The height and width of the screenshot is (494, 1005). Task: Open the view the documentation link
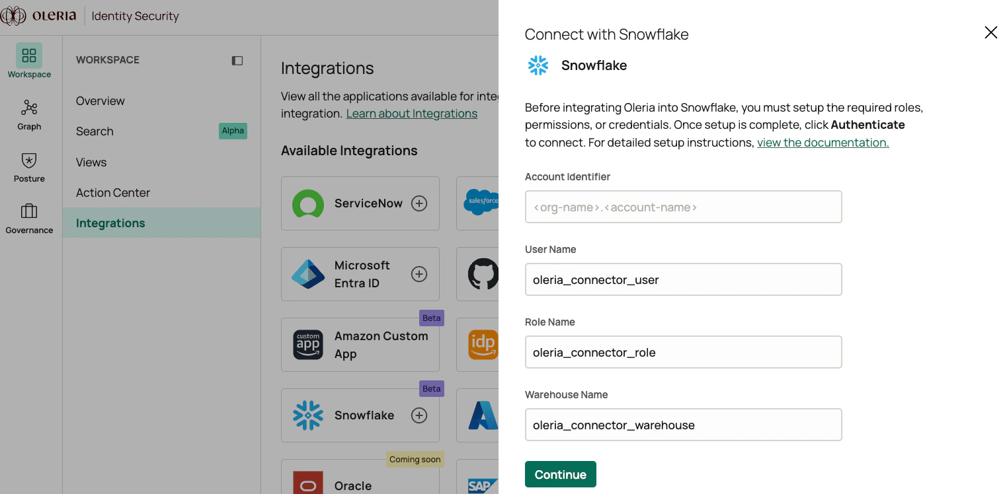pos(823,143)
